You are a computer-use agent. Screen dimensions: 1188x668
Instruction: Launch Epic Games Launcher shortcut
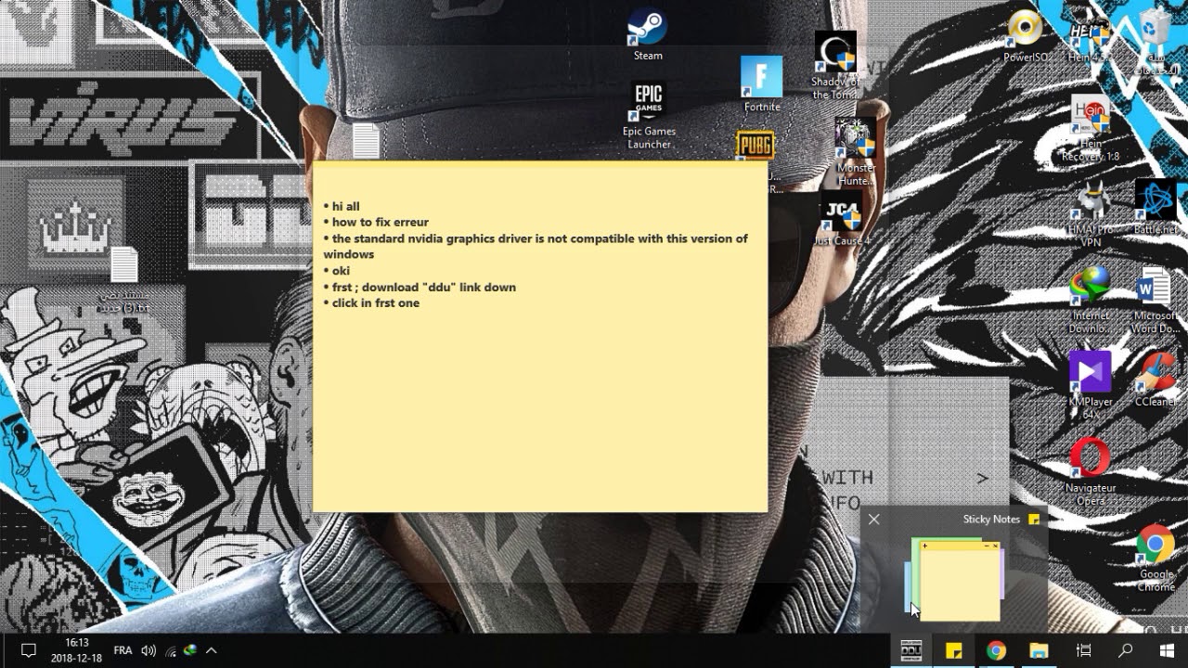click(x=649, y=115)
